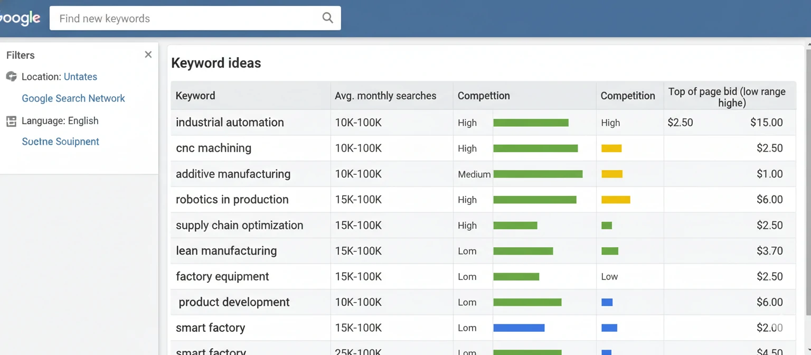
Task: Click the globe icon beside Location
Action: point(11,76)
